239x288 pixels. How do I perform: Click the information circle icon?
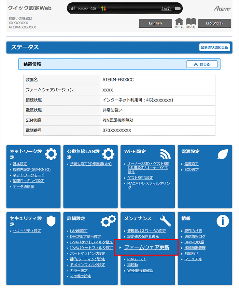click(x=223, y=221)
